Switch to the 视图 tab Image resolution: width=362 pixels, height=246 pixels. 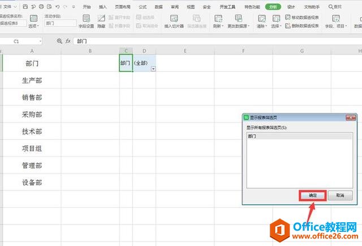click(x=191, y=7)
